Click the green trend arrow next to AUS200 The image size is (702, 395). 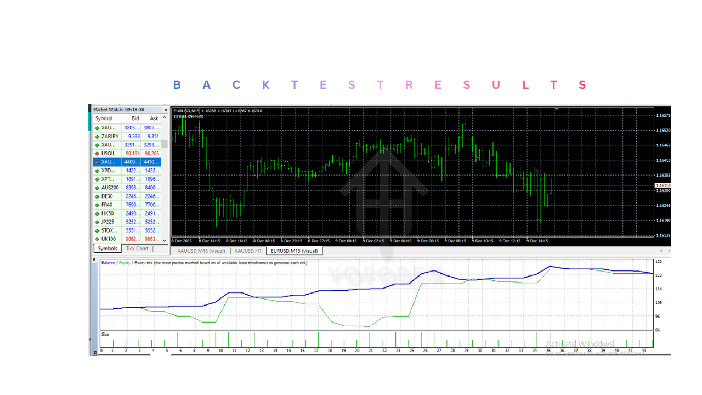click(x=97, y=188)
